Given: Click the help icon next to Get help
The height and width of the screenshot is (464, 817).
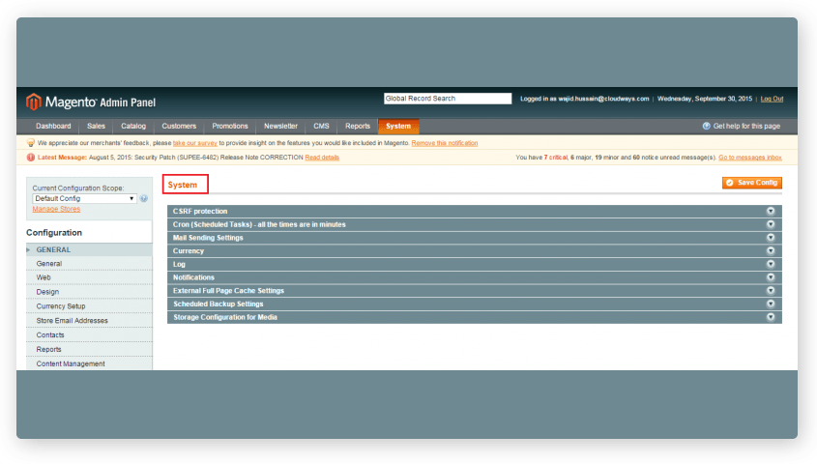Looking at the screenshot, I should [706, 126].
